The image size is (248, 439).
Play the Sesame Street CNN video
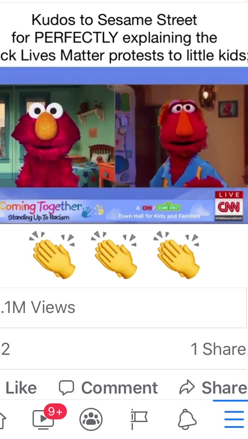(124, 145)
